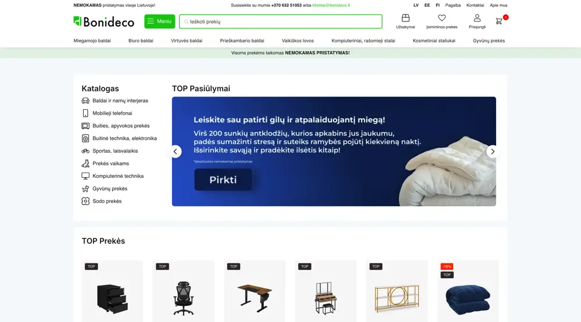Open the Miegamojo baldai category
This screenshot has height=322, width=581.
[x=92, y=41]
